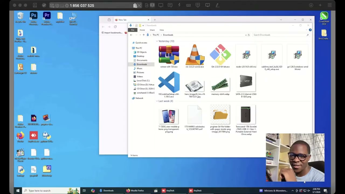Switch to Firefox New Tab tab
345x194 pixels.
pos(132,20)
